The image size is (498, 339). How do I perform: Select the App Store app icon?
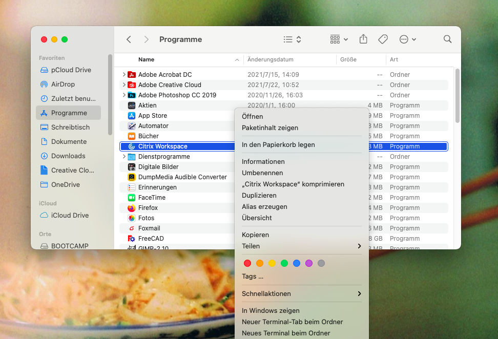(132, 116)
